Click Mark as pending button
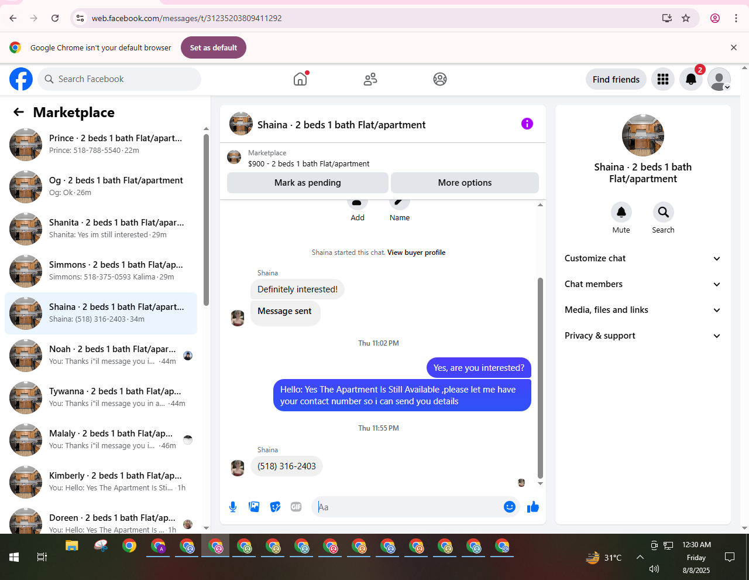Image resolution: width=749 pixels, height=580 pixels. tap(308, 183)
